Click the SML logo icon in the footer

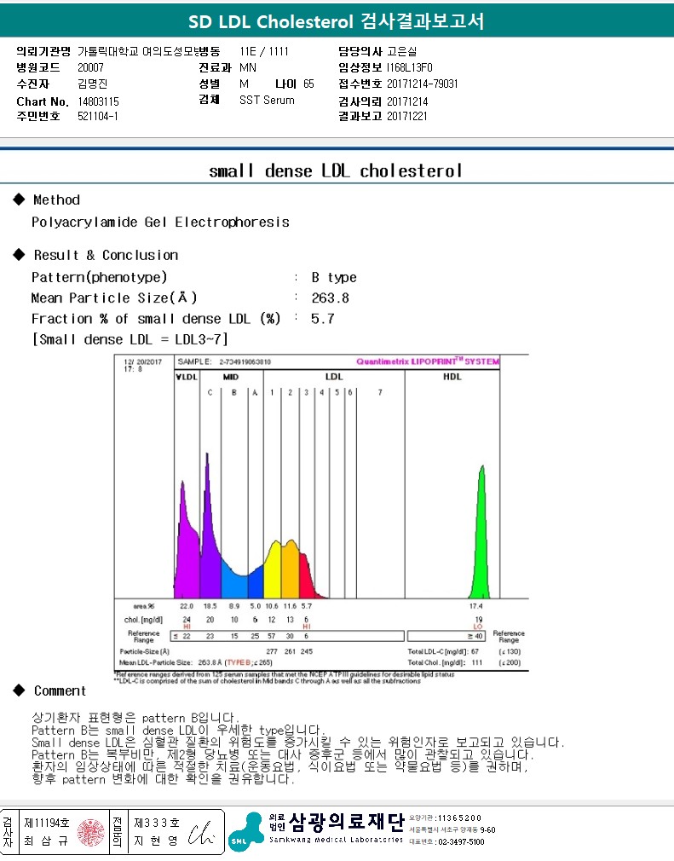[246, 832]
